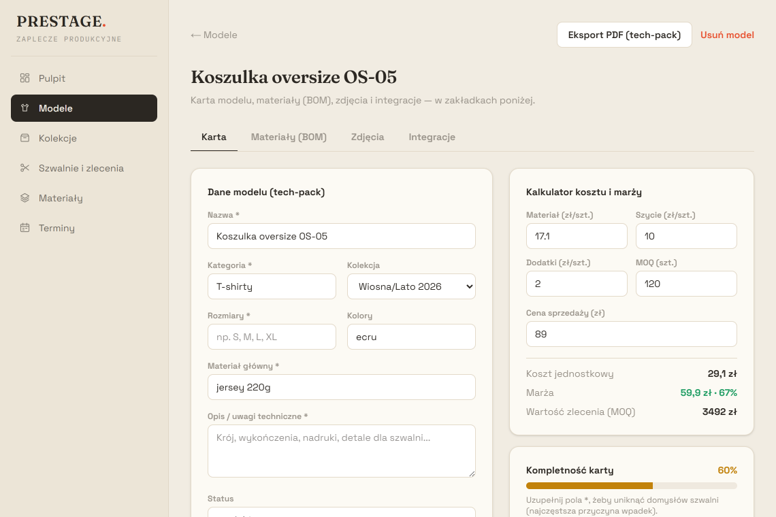Open Pulpit in the sidebar

pos(84,78)
